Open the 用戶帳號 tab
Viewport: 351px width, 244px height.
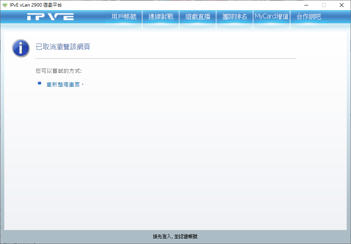pos(124,17)
